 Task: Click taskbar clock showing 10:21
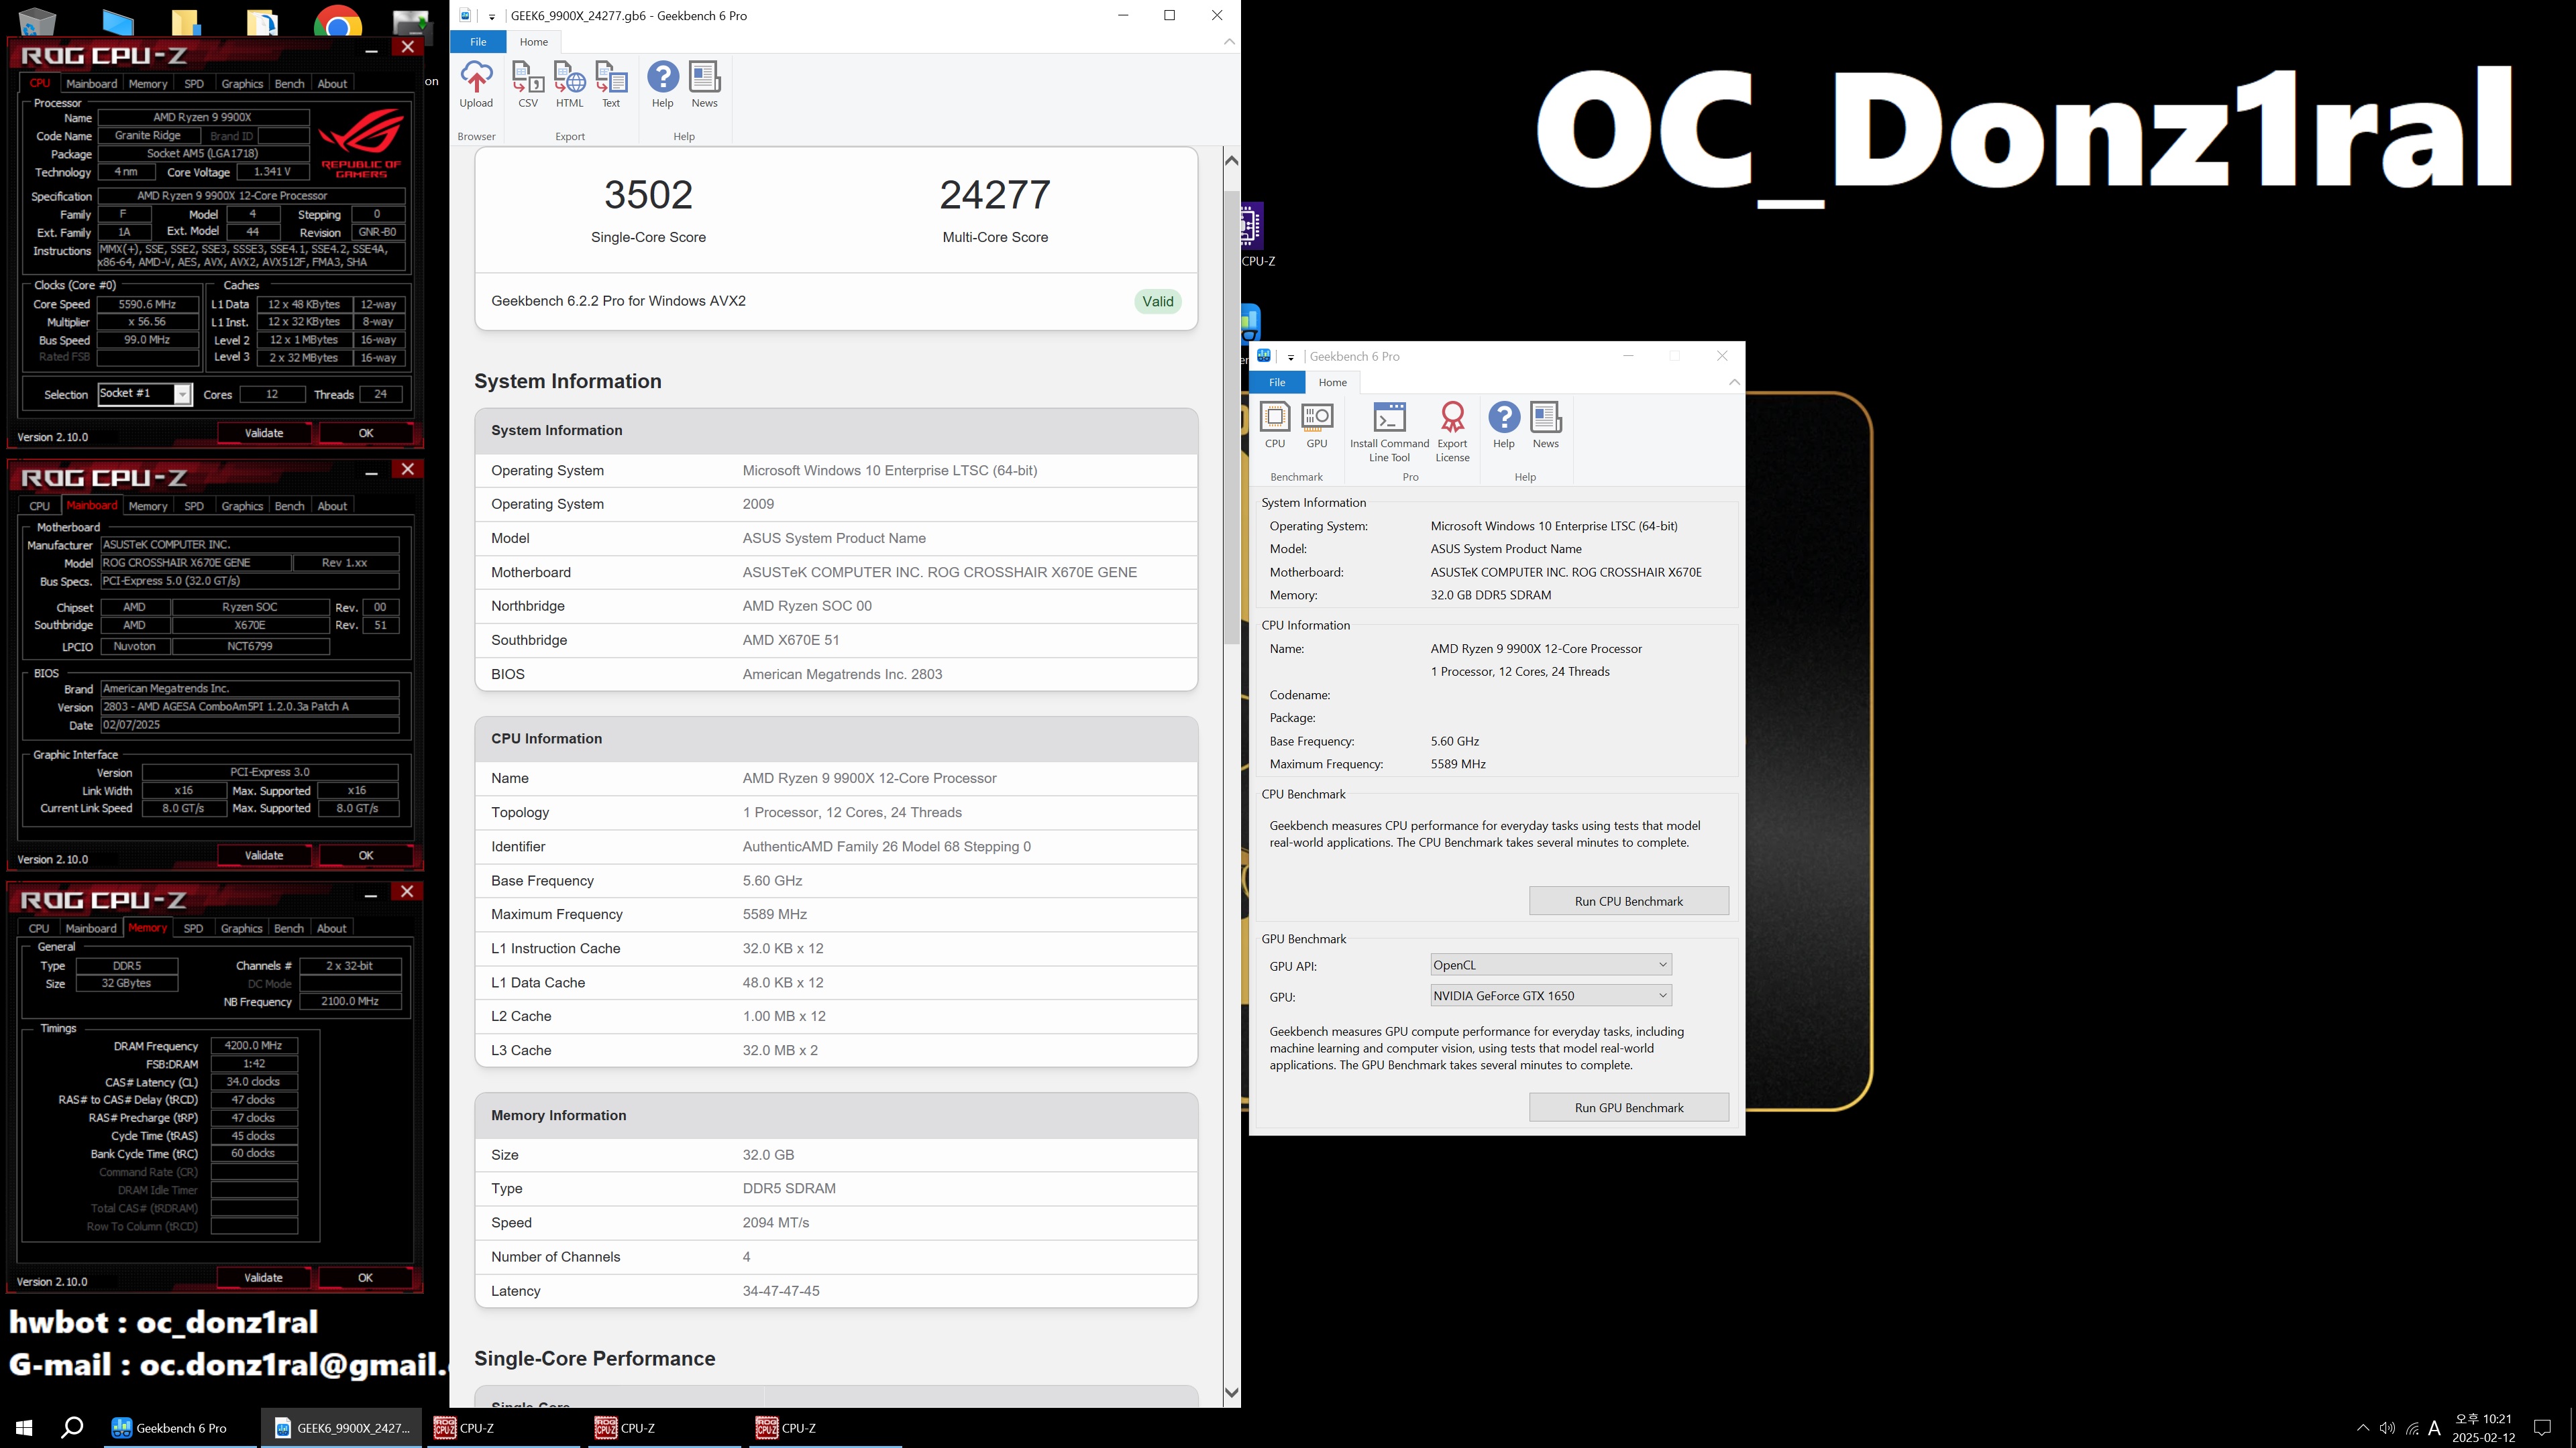[x=2483, y=1428]
